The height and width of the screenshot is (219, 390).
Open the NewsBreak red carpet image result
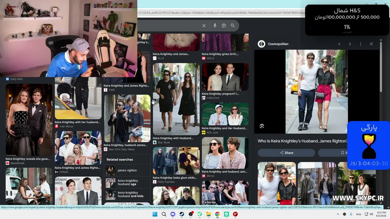29,120
